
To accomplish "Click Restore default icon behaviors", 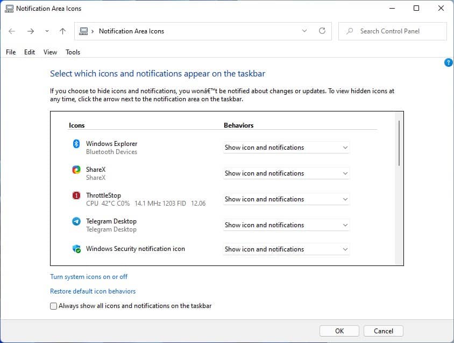I will tap(93, 290).
